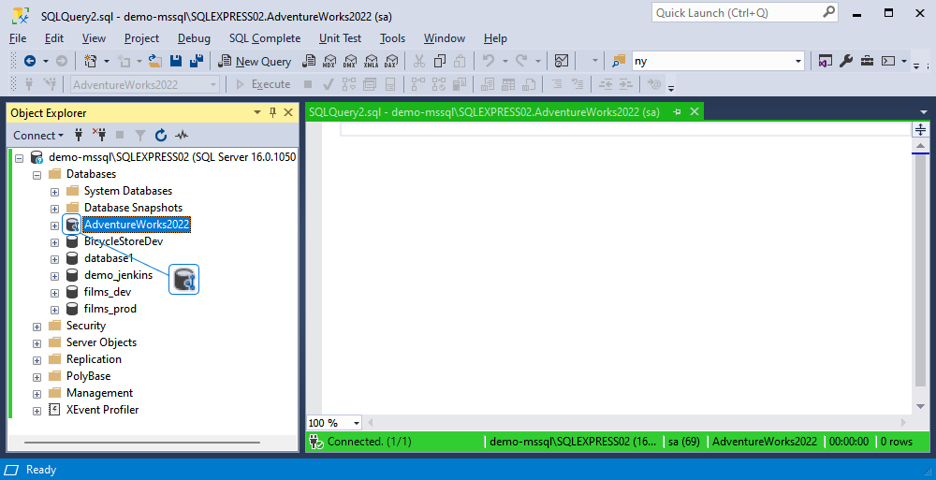
Task: Click the Copy toolbar icon
Action: [x=440, y=61]
